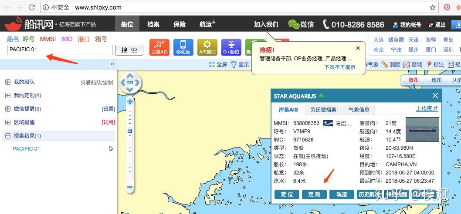Click the map zoom slider handle
Screen dimensions: 461x214
[x=130, y=131]
